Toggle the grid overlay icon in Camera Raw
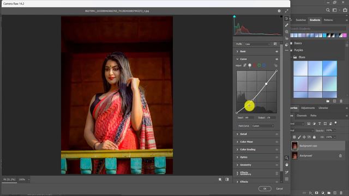 click(x=286, y=179)
